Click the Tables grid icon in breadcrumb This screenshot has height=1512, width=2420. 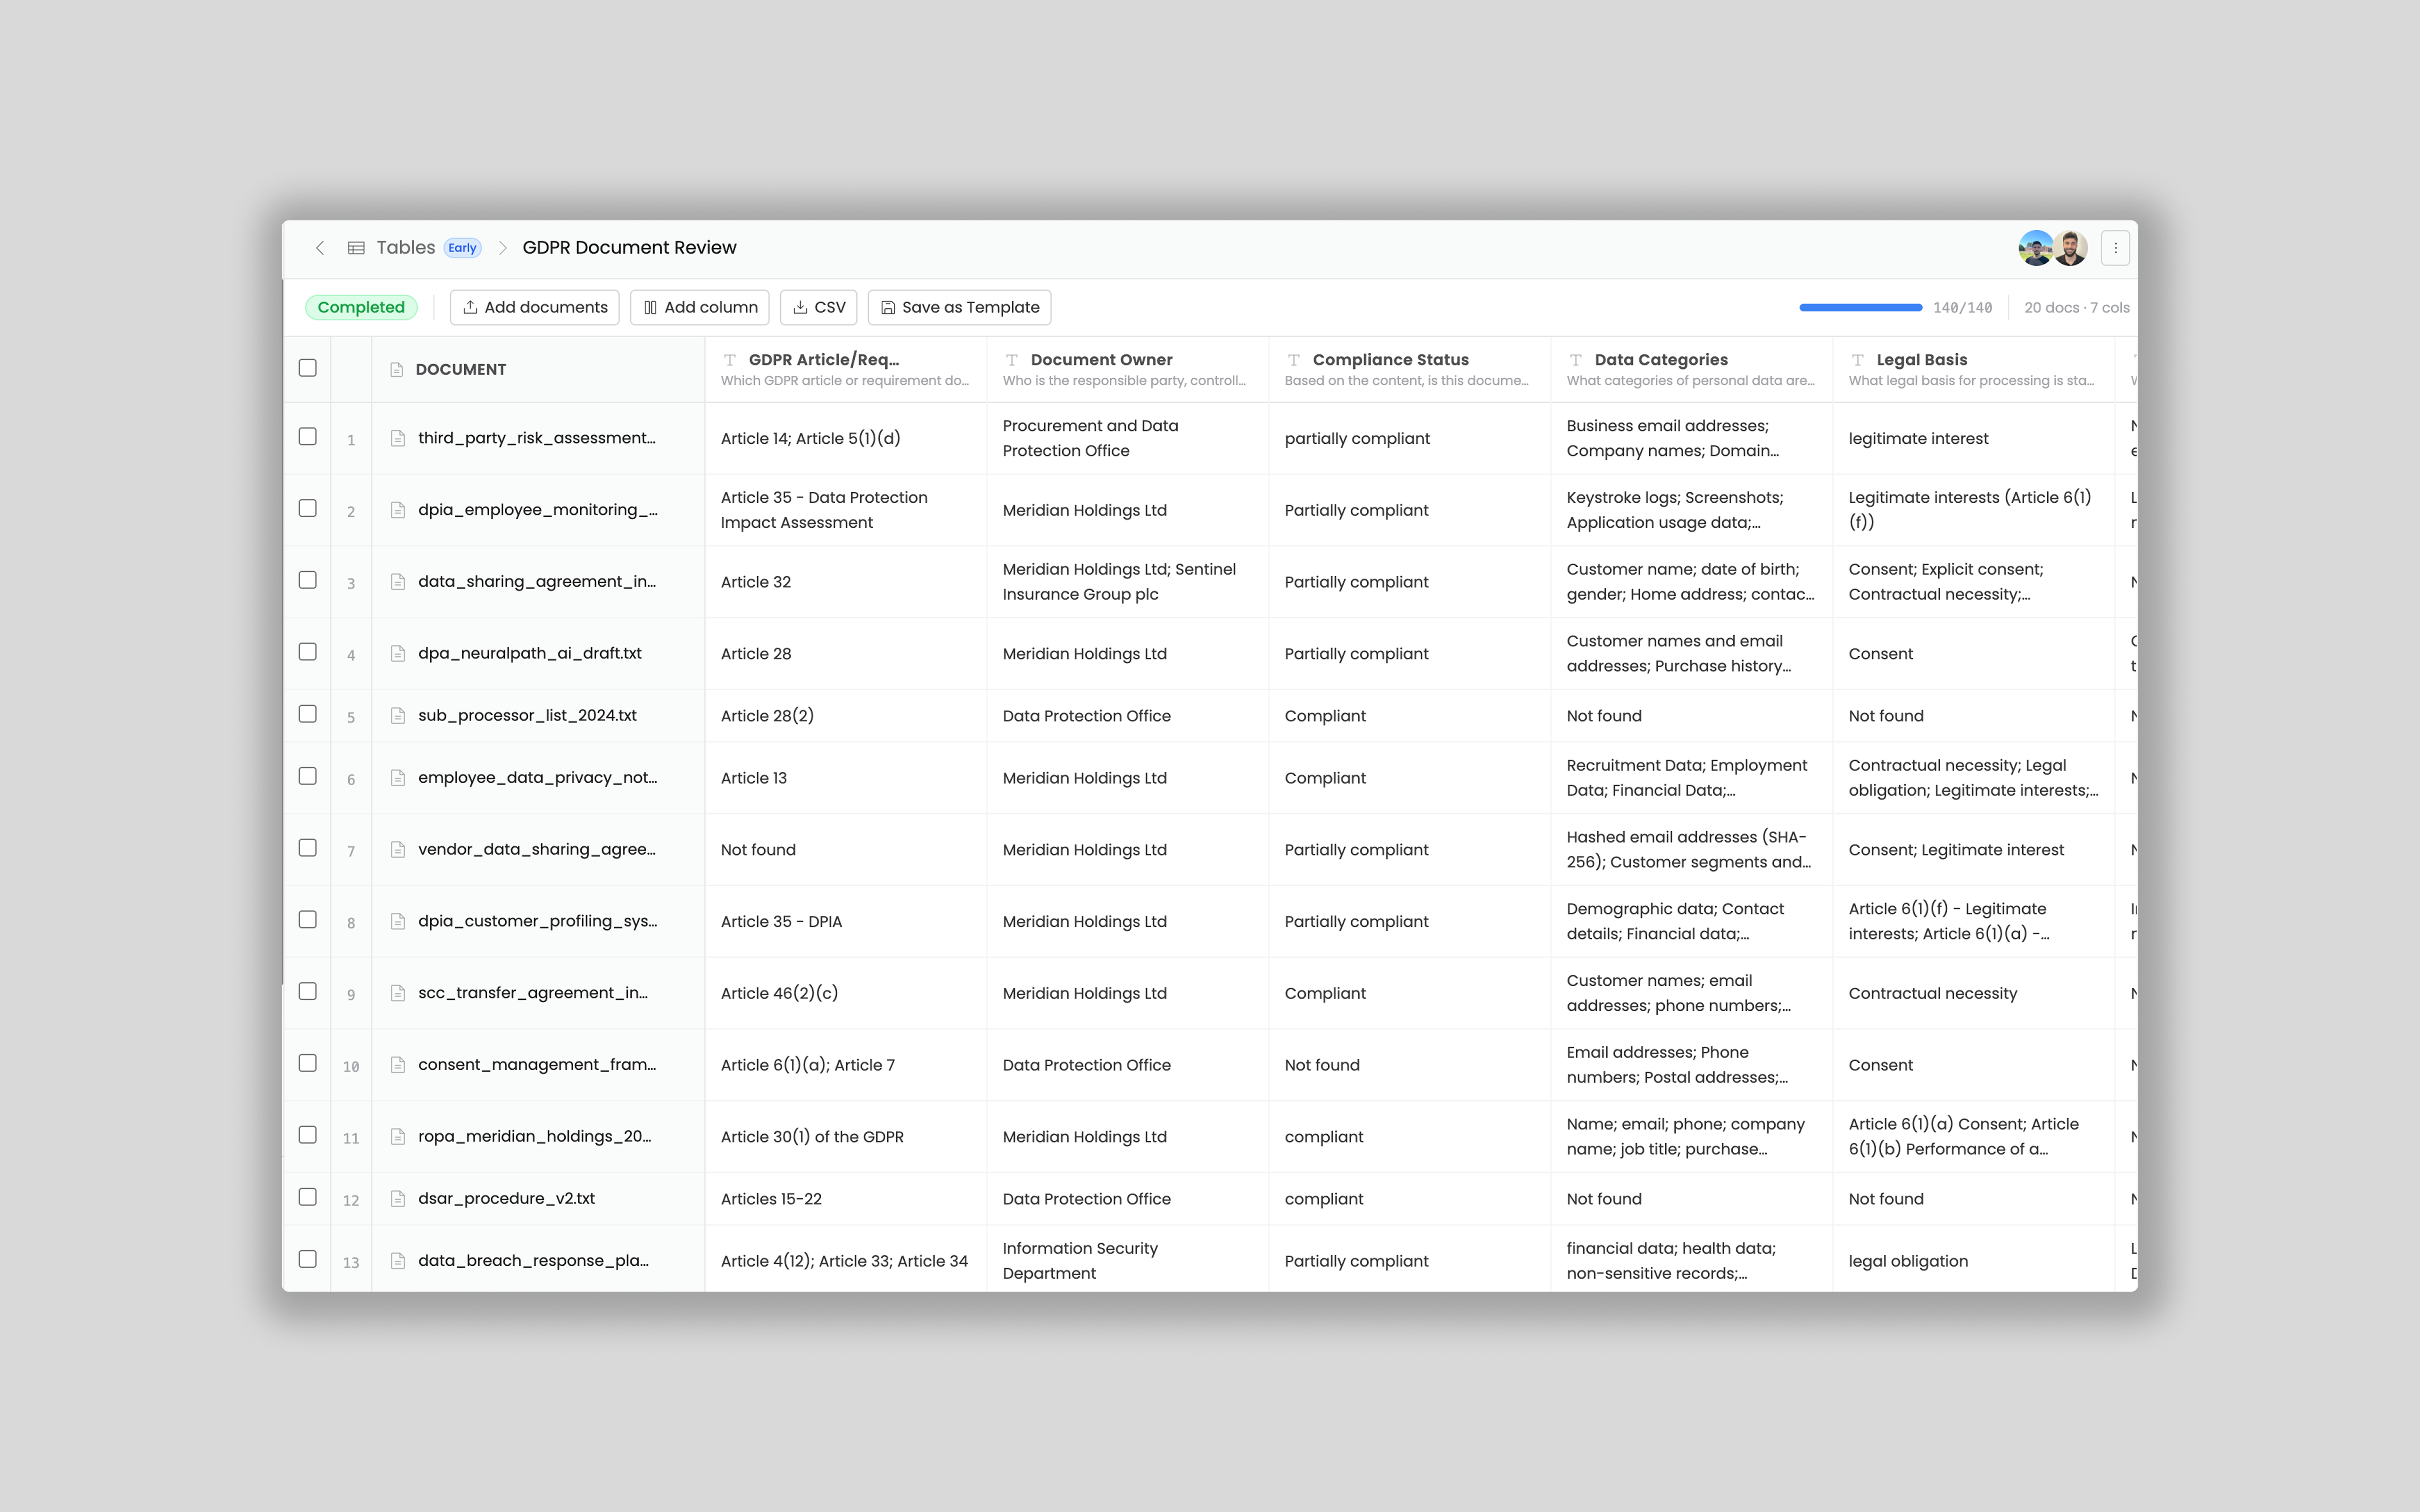(356, 248)
